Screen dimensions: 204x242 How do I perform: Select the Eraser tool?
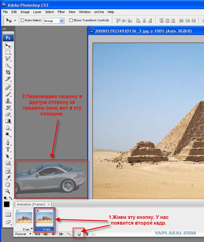tap(8, 114)
